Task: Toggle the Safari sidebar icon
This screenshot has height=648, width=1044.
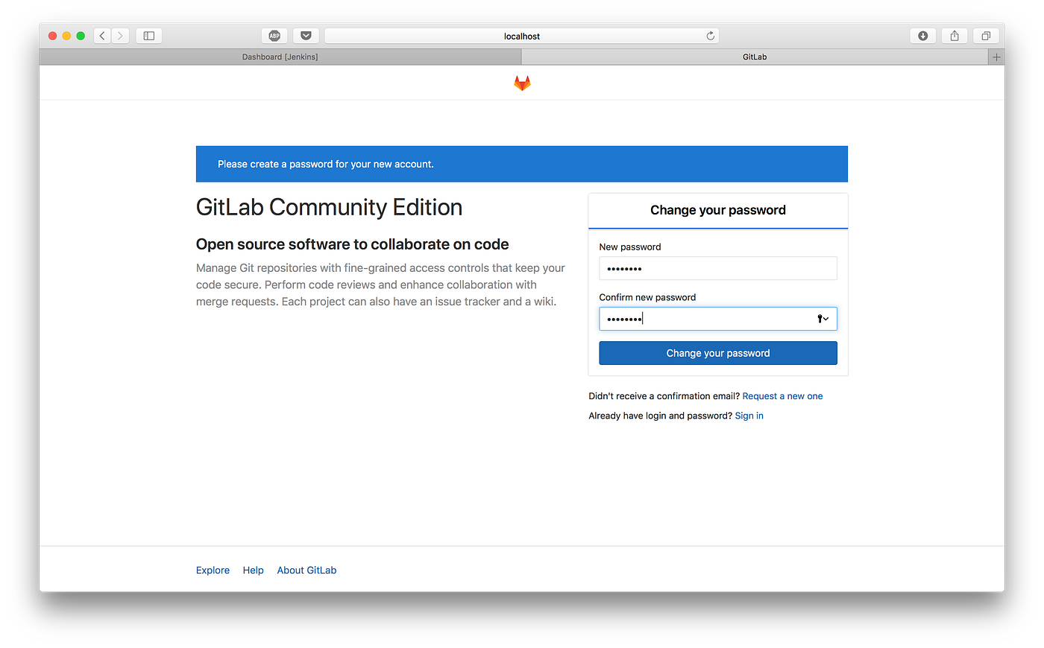Action: coord(148,35)
